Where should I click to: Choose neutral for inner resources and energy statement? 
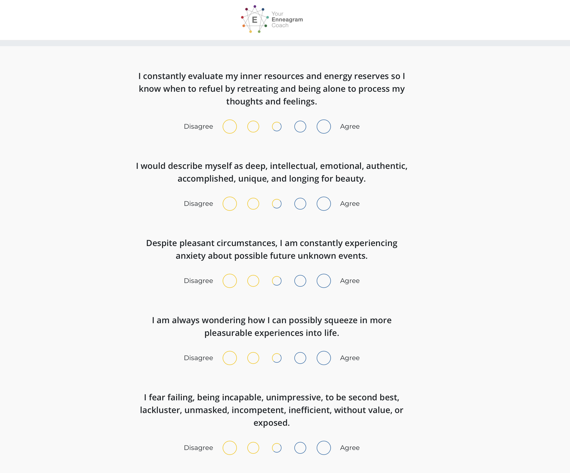(277, 126)
